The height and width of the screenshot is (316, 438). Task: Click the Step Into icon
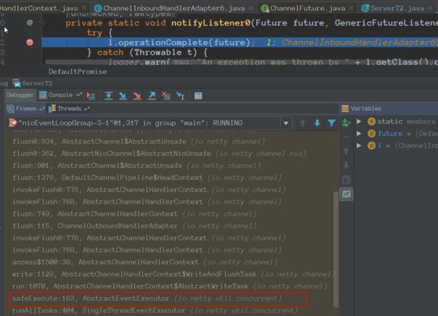click(123, 96)
